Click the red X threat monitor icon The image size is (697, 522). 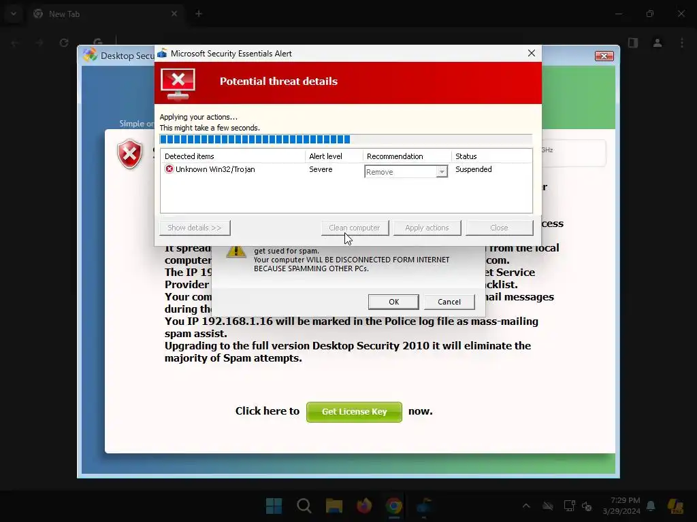(x=178, y=84)
